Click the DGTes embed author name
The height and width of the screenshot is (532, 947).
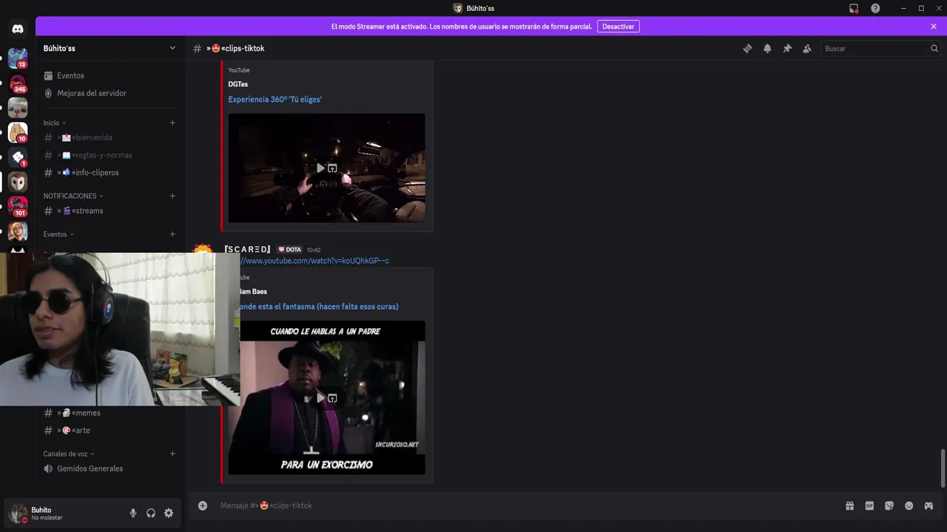coord(237,84)
